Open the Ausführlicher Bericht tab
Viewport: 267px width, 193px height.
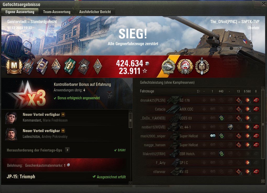tap(95, 12)
